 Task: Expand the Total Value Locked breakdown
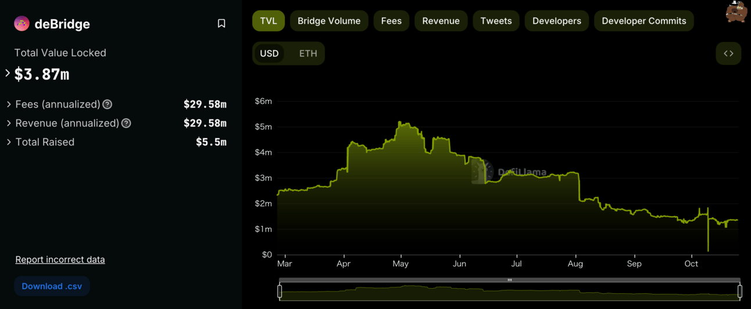coord(8,73)
